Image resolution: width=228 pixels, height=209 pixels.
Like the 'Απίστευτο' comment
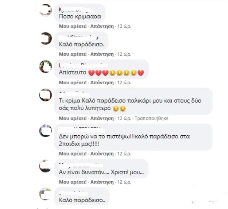[73, 83]
